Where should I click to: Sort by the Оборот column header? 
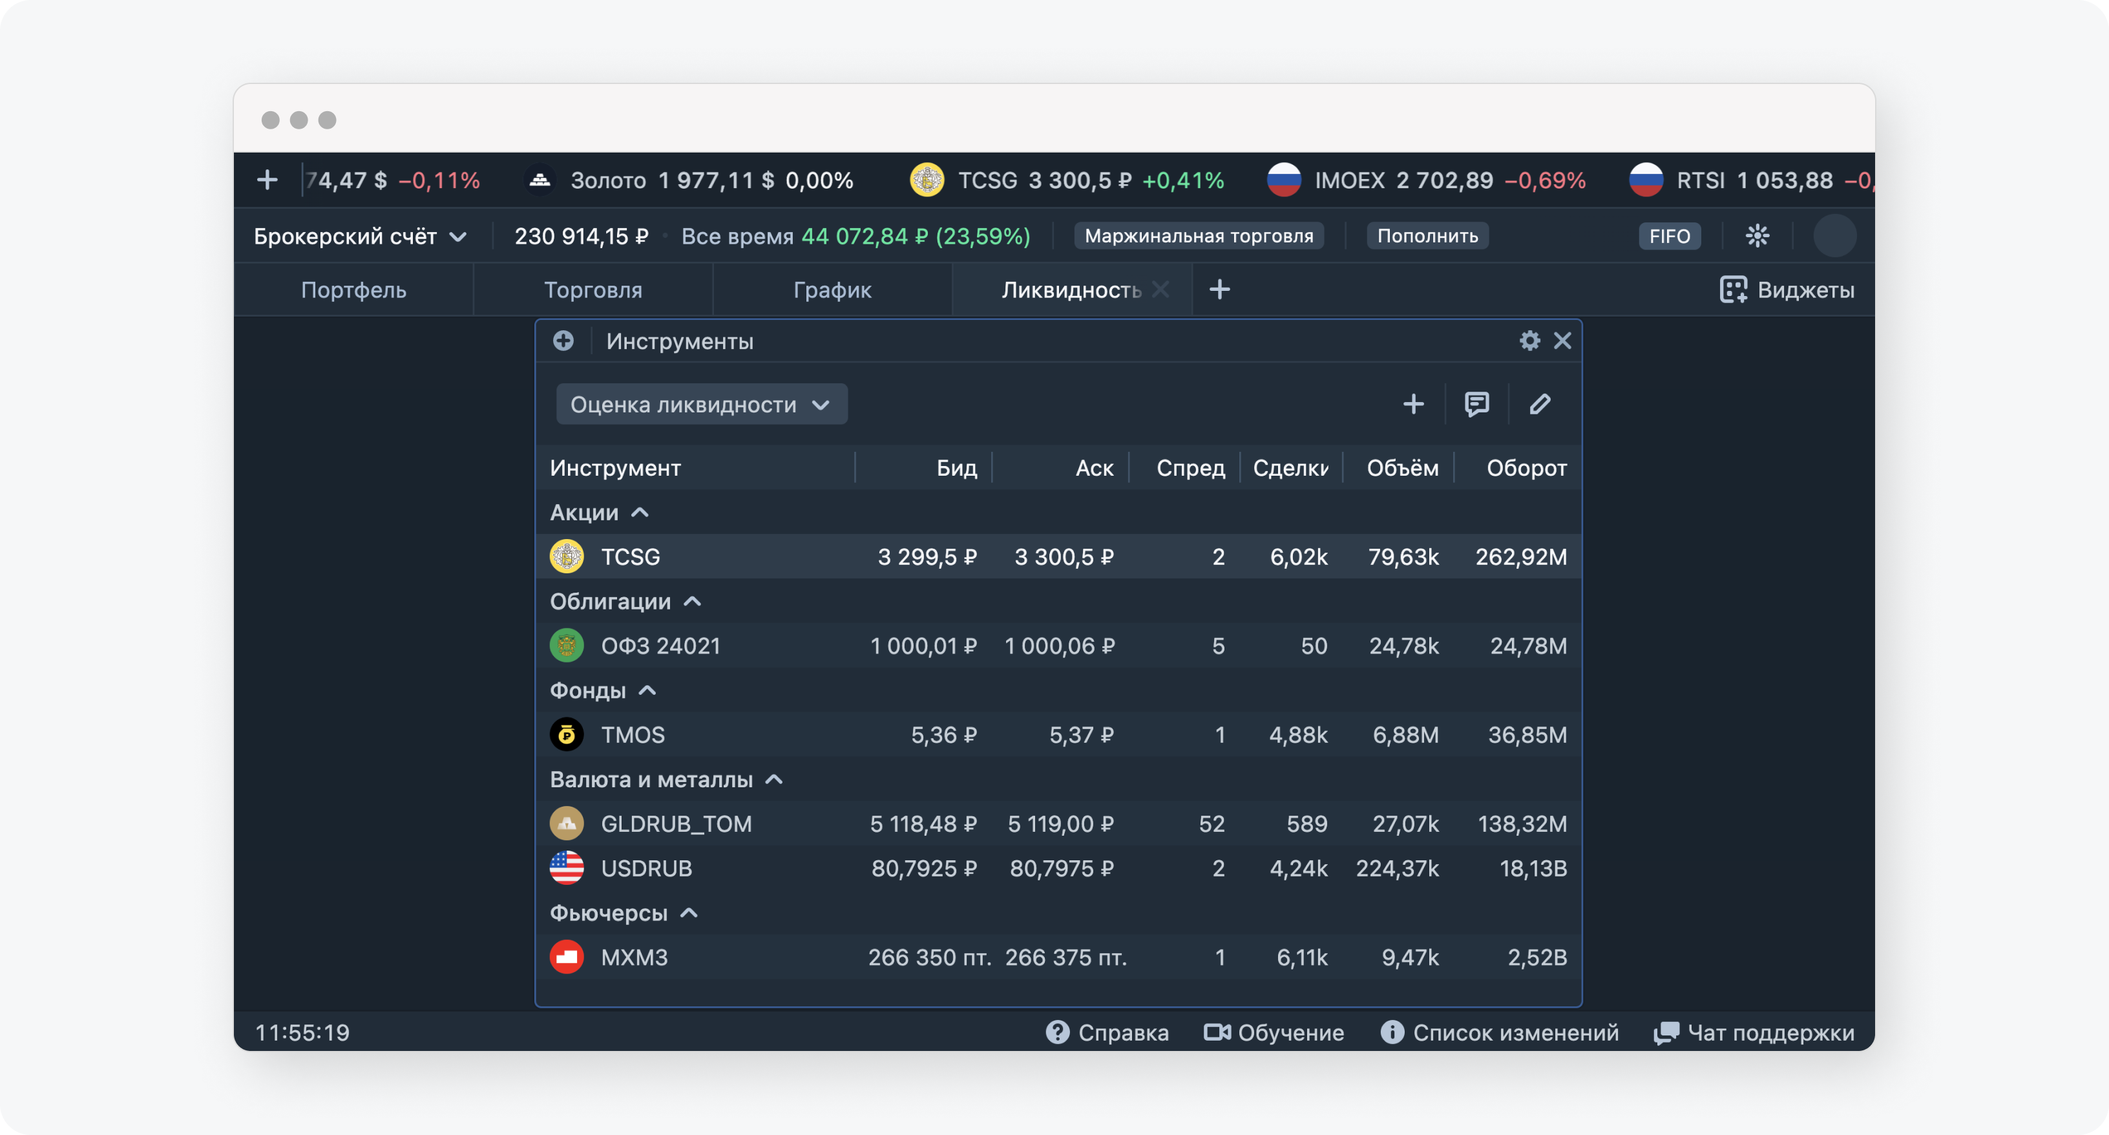click(x=1526, y=469)
